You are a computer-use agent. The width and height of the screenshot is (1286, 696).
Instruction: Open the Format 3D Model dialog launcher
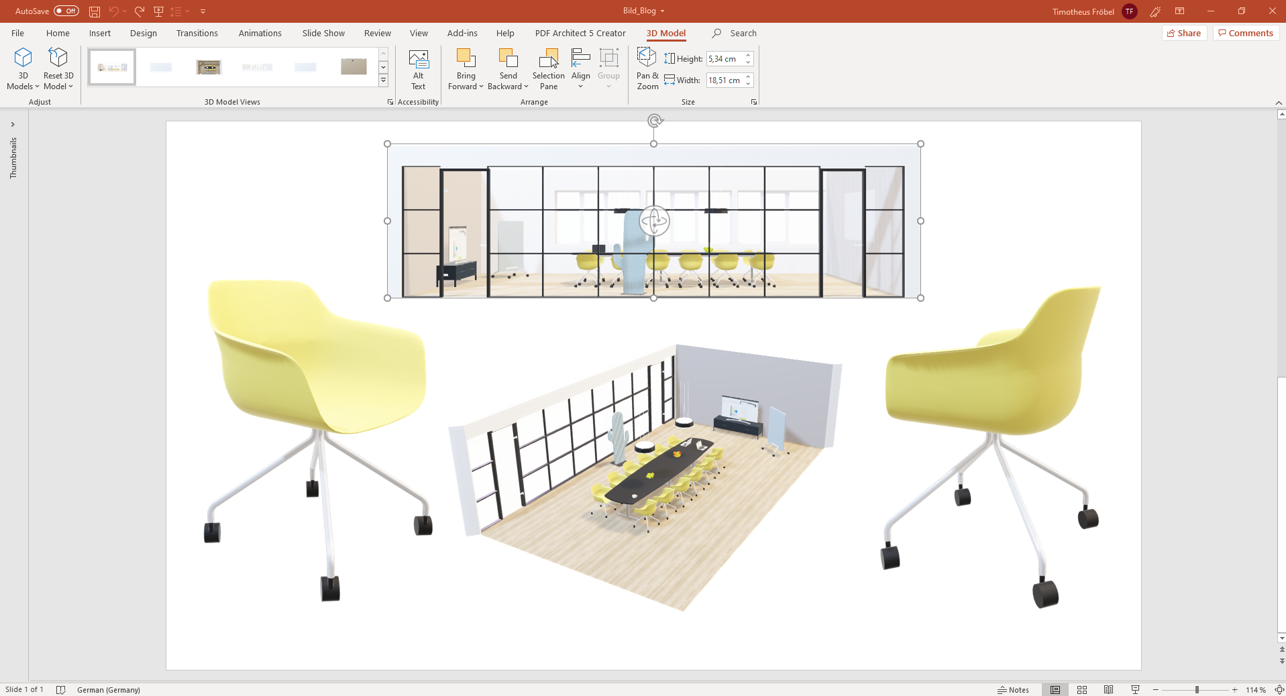[390, 102]
